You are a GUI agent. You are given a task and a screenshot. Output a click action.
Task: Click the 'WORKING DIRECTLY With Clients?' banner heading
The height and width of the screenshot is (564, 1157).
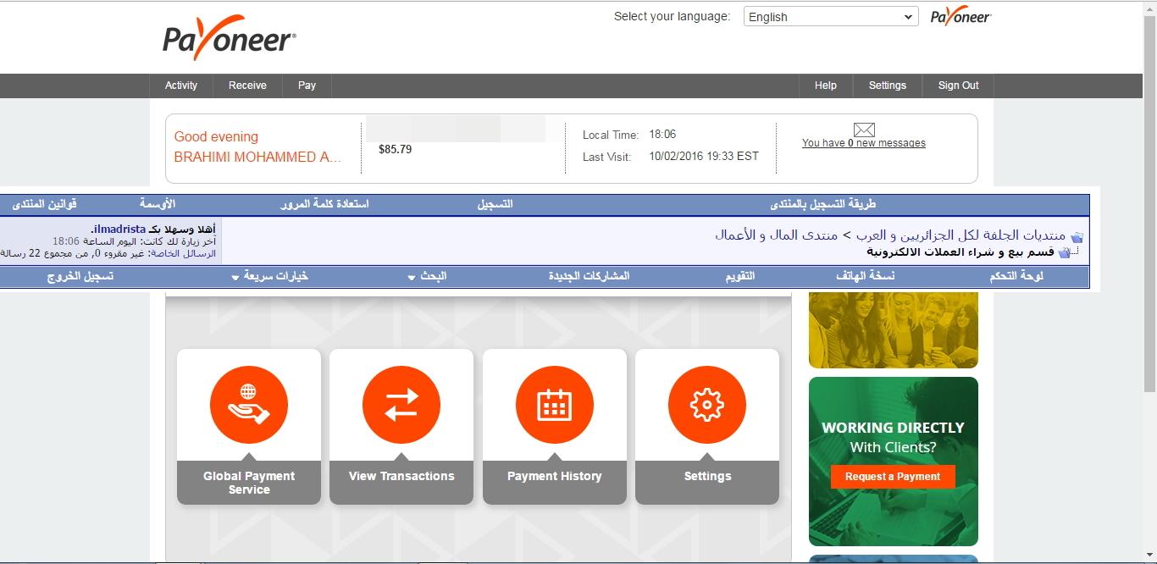pyautogui.click(x=893, y=437)
